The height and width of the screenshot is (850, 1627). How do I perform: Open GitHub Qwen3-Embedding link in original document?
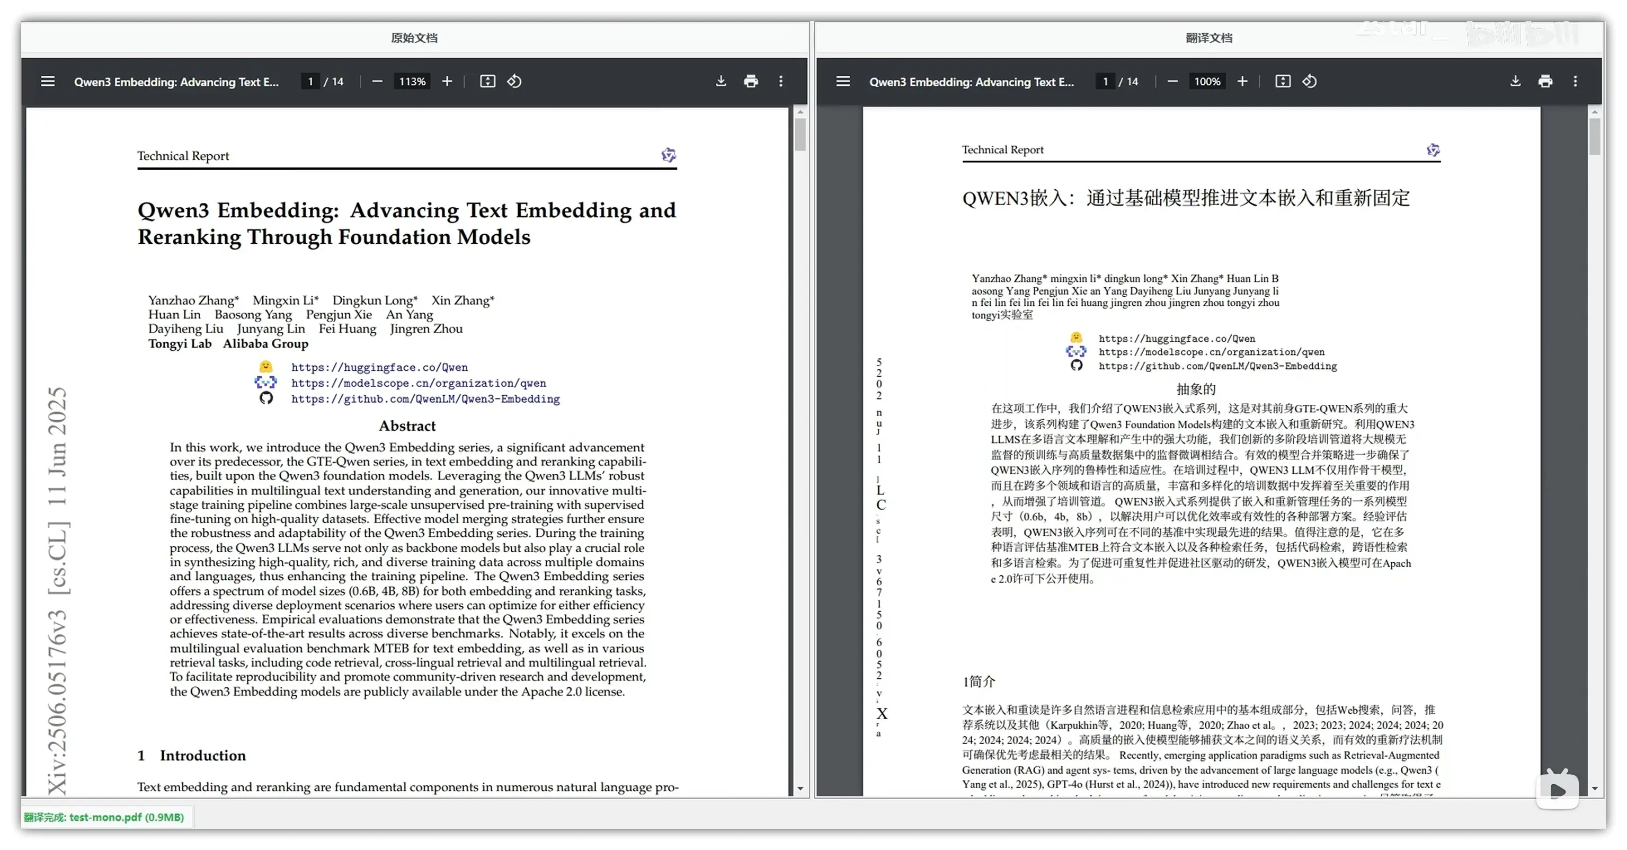coord(425,399)
